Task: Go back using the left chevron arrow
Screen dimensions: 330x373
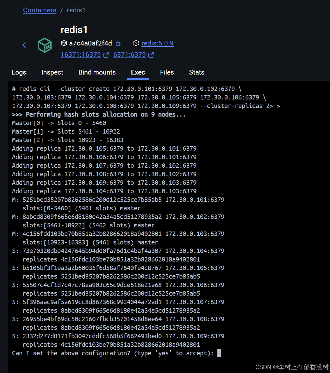Action: pos(24,45)
